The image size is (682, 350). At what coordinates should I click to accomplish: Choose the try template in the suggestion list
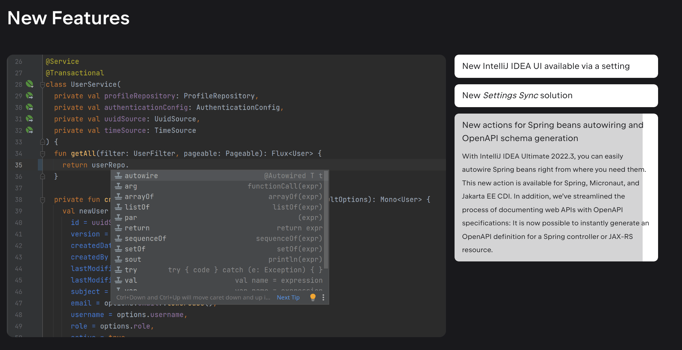coord(131,270)
